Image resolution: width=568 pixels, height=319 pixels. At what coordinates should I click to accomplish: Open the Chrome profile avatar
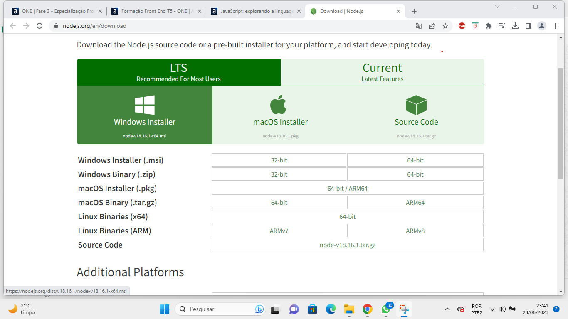tap(542, 26)
